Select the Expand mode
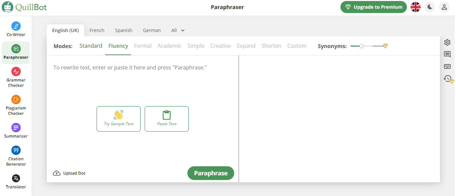The image size is (456, 196). click(x=246, y=46)
